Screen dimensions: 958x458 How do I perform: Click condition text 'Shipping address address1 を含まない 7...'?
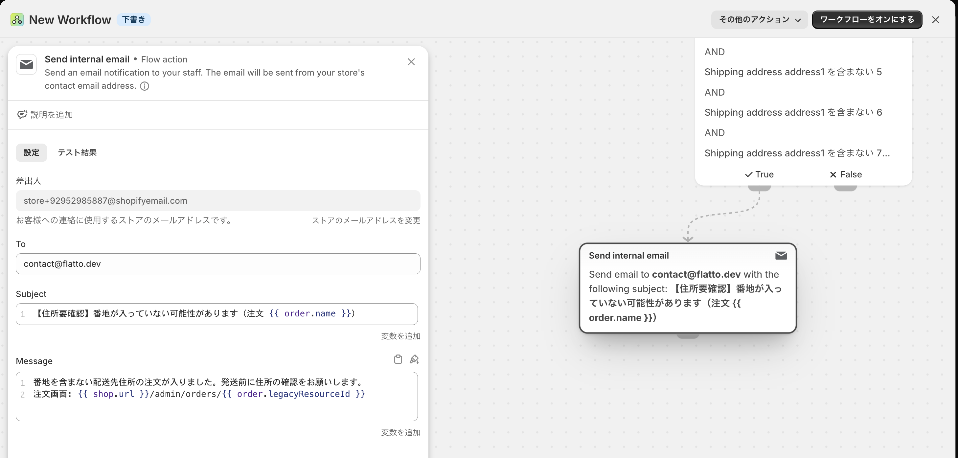(797, 153)
